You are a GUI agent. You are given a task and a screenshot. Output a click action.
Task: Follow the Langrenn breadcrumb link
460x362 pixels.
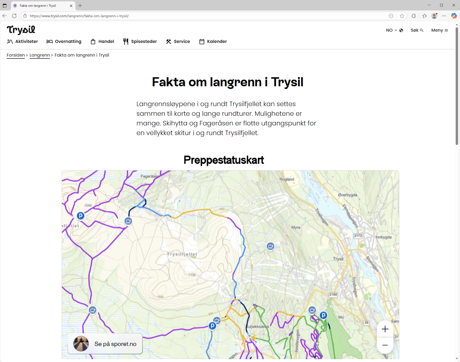[40, 55]
